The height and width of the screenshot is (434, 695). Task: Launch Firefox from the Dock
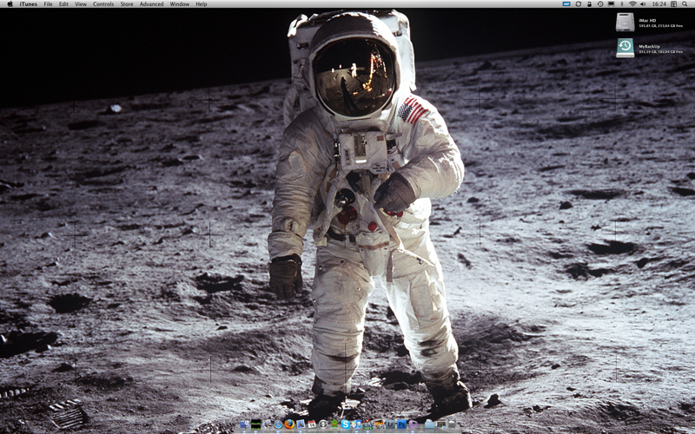click(289, 424)
